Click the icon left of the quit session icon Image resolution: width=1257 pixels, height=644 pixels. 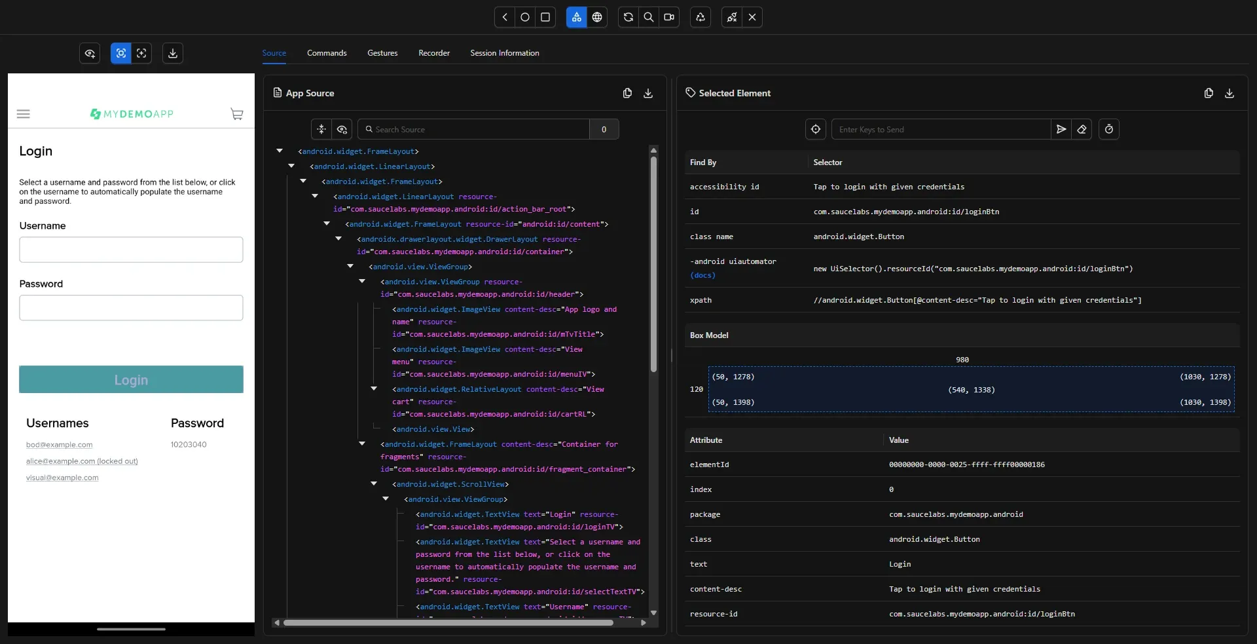pyautogui.click(x=701, y=17)
